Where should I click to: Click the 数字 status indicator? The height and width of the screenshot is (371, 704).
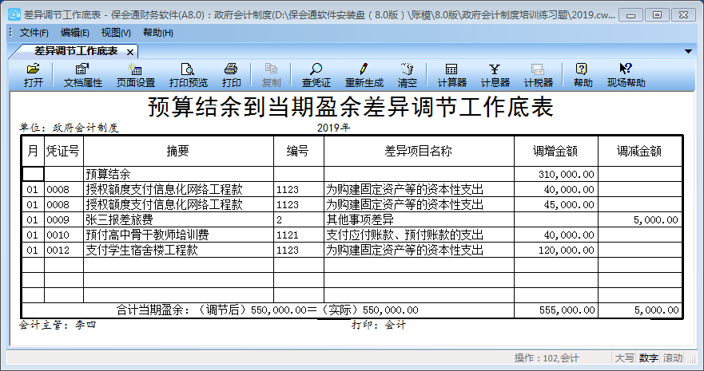click(x=648, y=358)
